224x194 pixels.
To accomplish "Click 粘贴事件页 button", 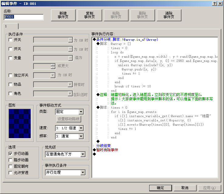I will (x=116, y=15).
